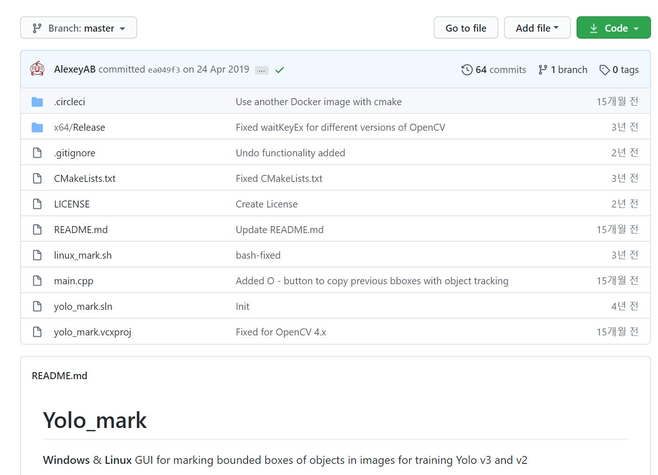The image size is (658, 475).
Task: Open commit 'Create License'
Action: tap(267, 204)
